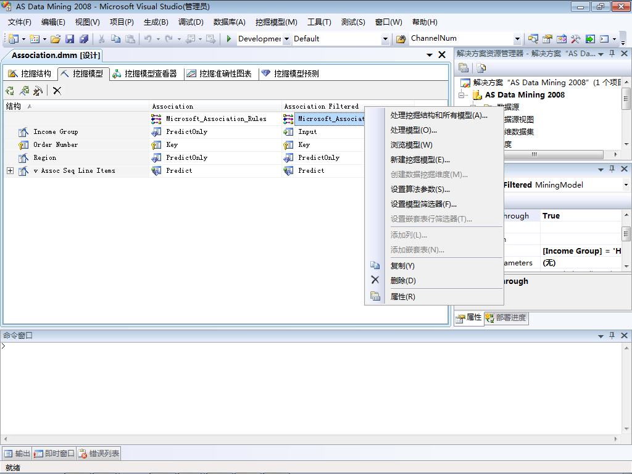Choose 新建挖掘模型(E) in context menu
Screen dimensions: 632x474
pos(420,160)
